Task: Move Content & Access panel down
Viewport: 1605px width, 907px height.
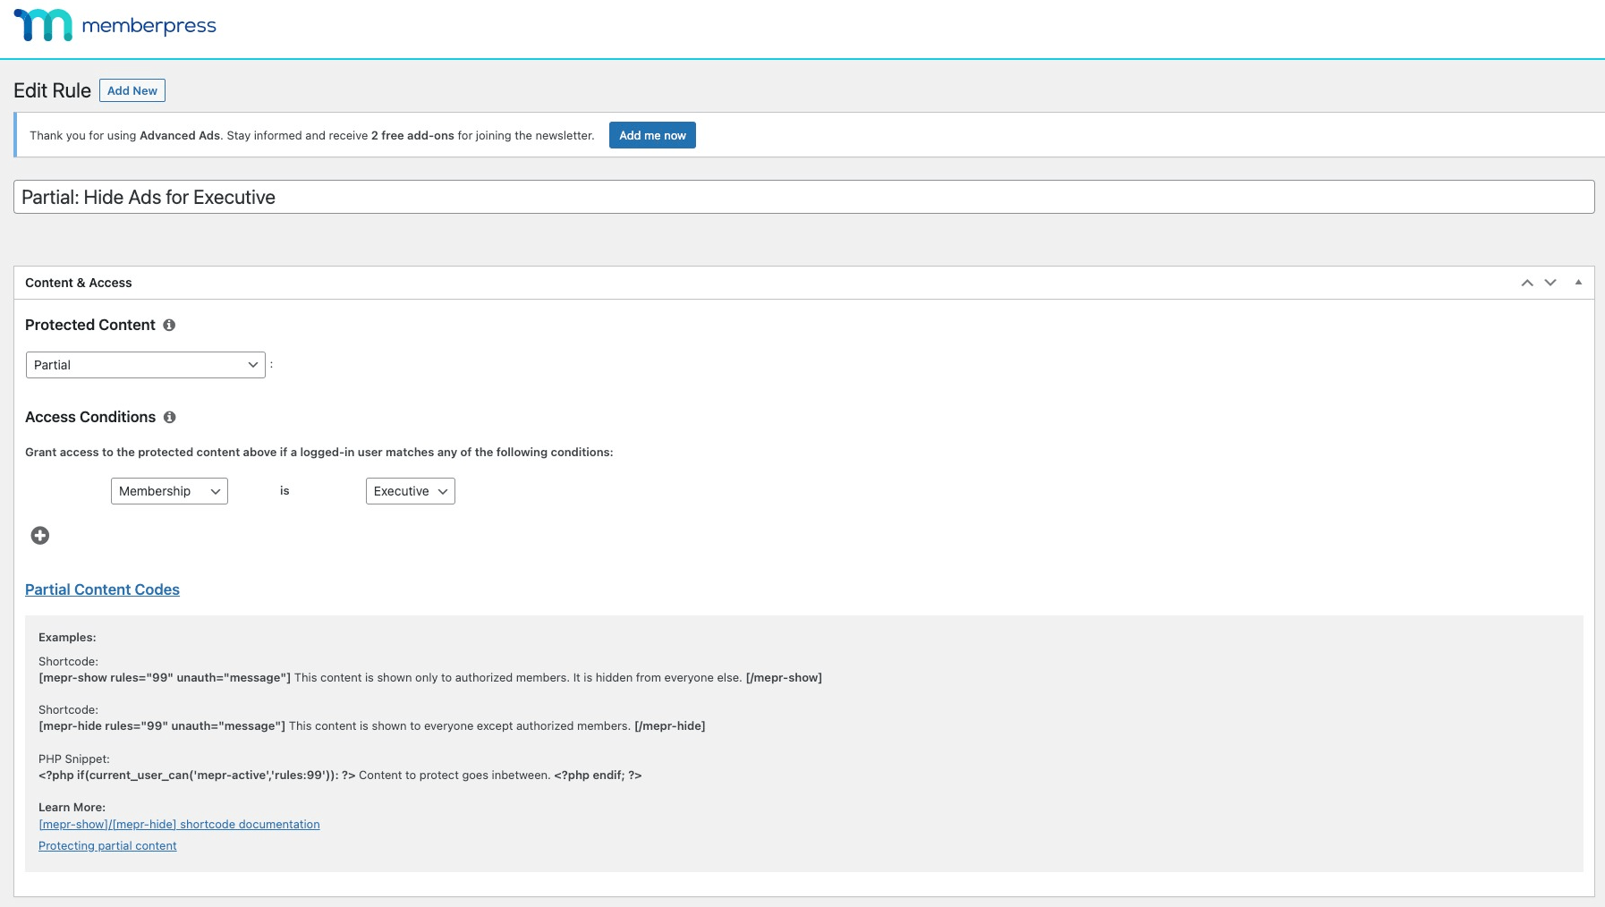Action: 1550,283
